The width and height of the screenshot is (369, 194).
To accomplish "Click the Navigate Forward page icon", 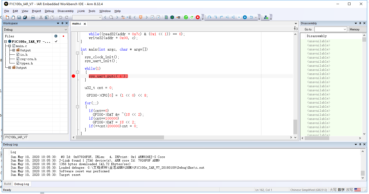I will tap(158, 17).
